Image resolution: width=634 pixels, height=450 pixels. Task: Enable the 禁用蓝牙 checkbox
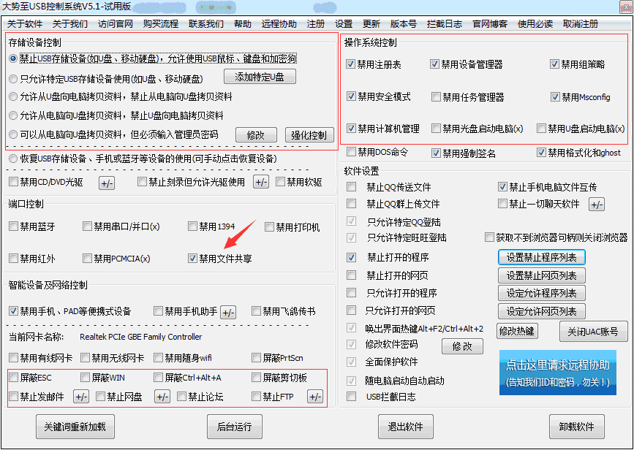13,226
